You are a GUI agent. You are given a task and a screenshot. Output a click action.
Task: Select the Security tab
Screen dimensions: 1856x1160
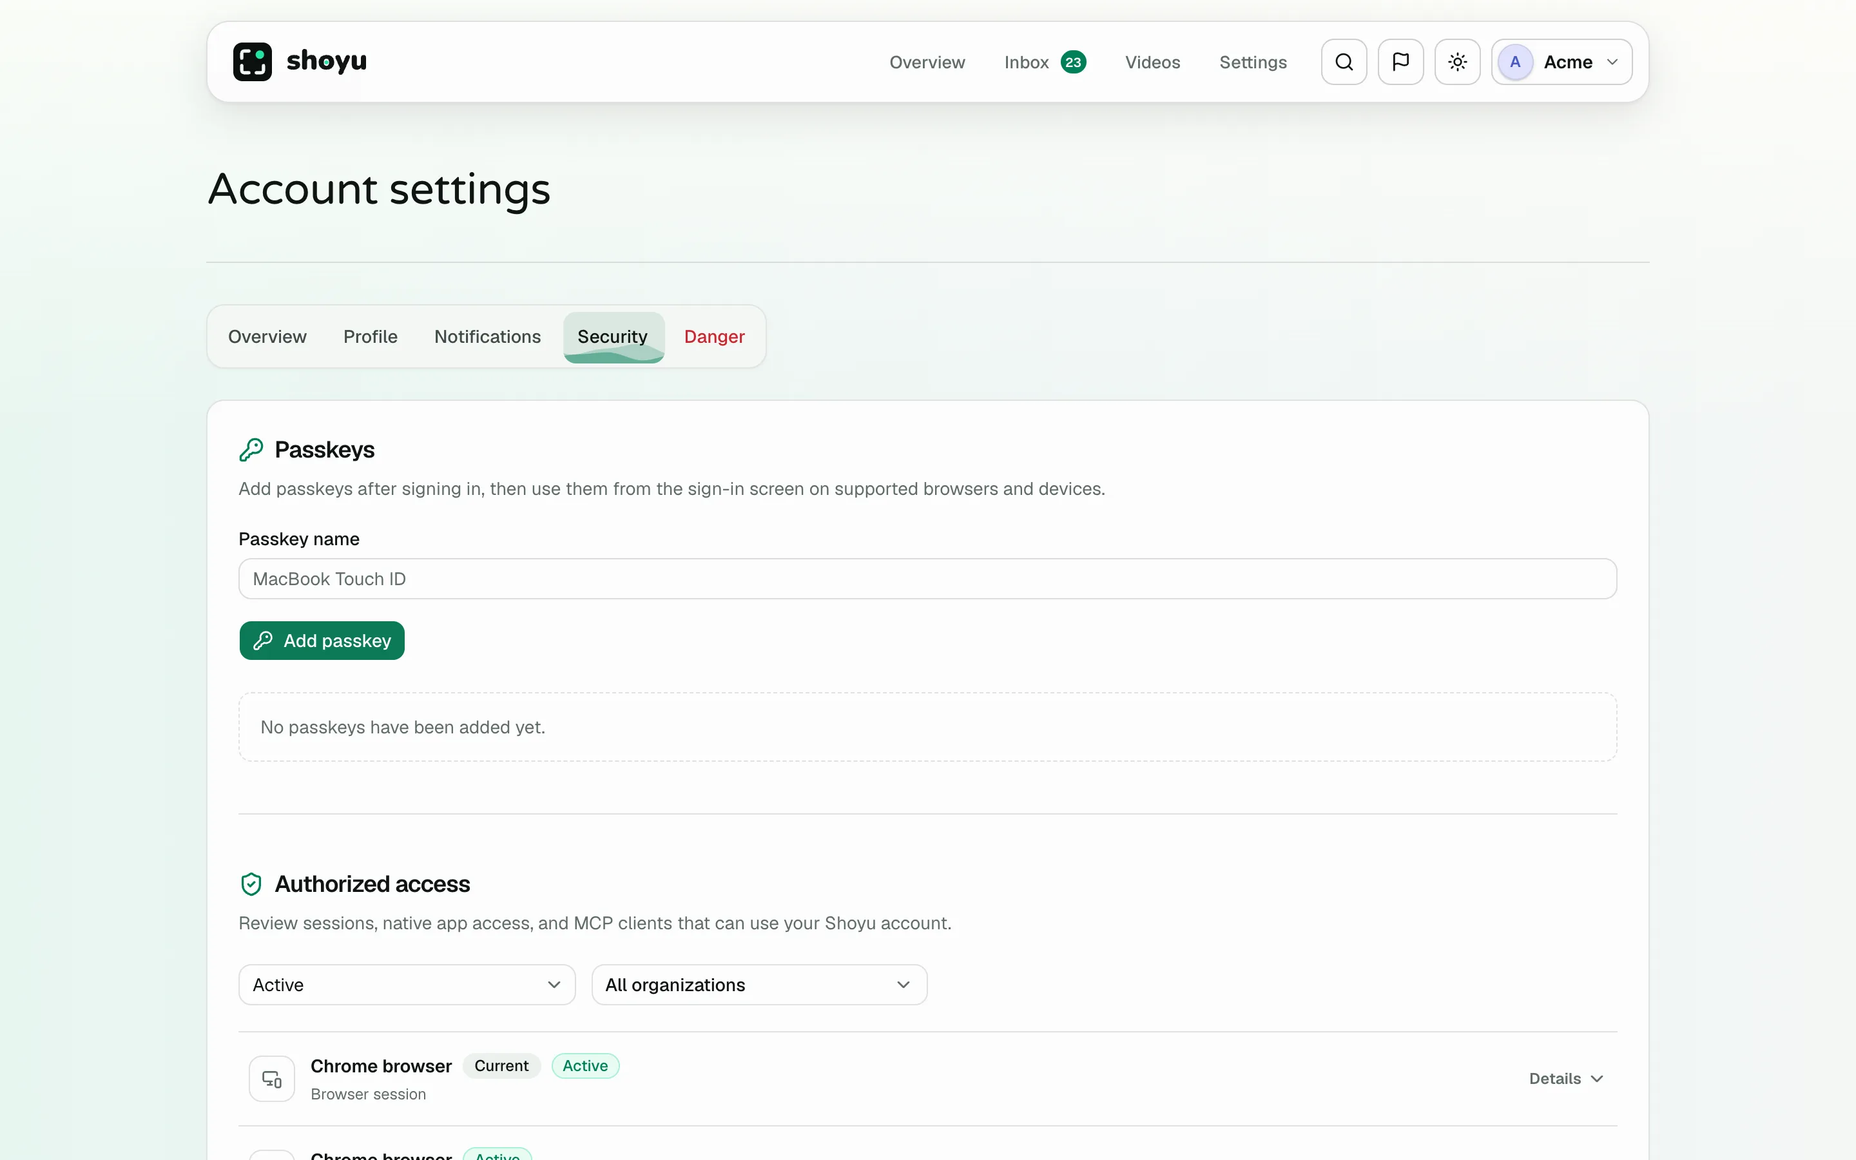point(613,337)
